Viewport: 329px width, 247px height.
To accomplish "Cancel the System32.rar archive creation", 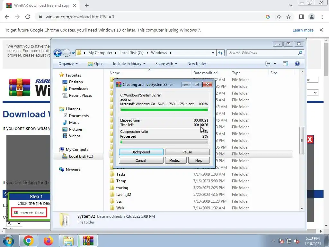I will coord(141,160).
